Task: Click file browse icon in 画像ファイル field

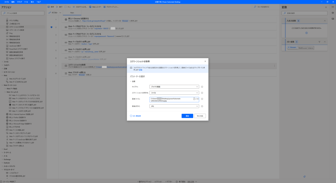Action: tap(194, 99)
